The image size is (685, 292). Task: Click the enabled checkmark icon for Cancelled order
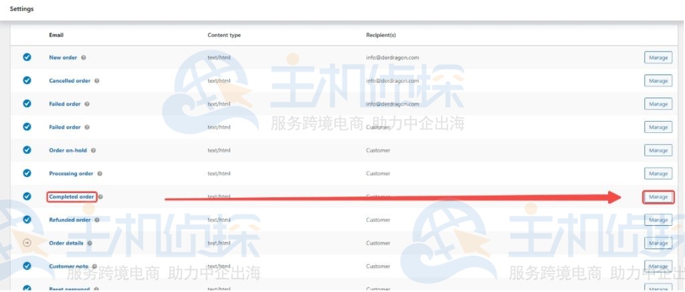coord(27,80)
